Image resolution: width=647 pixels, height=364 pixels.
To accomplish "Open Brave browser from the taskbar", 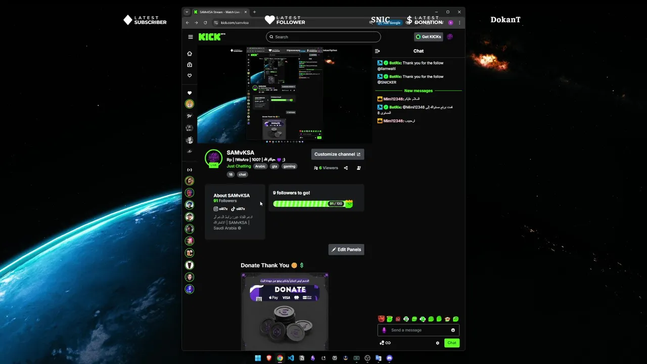I will pos(269,358).
